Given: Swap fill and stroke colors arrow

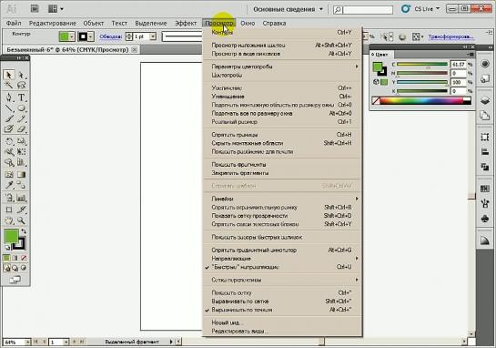Looking at the screenshot, I should pyautogui.click(x=24, y=231).
